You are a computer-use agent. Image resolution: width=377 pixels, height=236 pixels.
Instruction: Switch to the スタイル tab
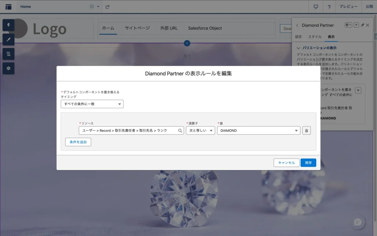tap(315, 37)
